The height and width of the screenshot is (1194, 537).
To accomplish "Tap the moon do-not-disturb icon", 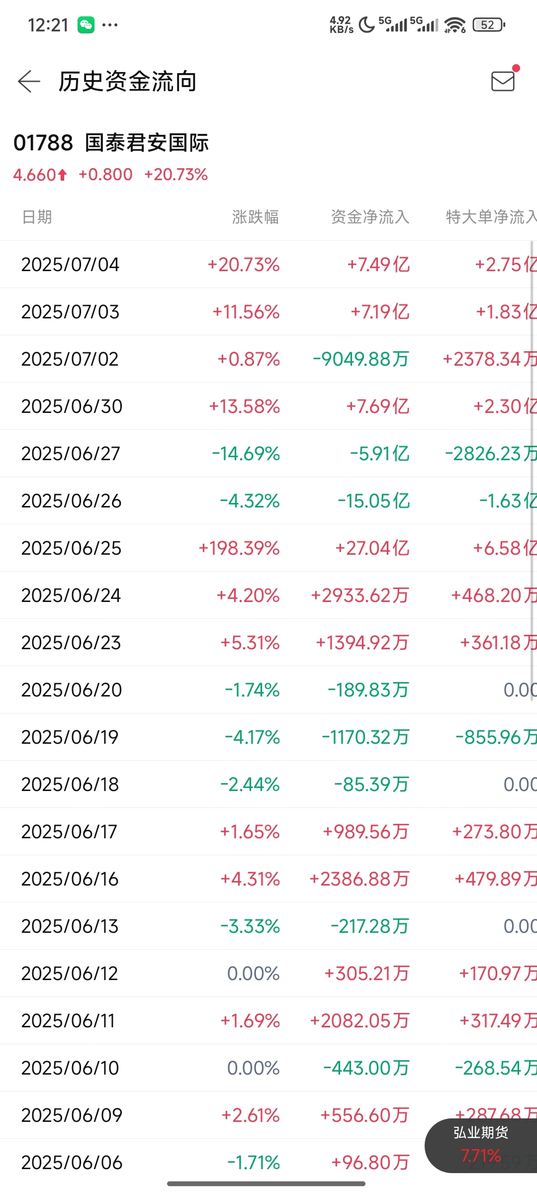I will click(366, 24).
